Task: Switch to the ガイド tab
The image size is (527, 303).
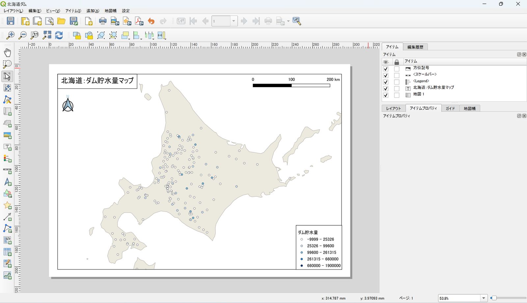Action: point(450,108)
